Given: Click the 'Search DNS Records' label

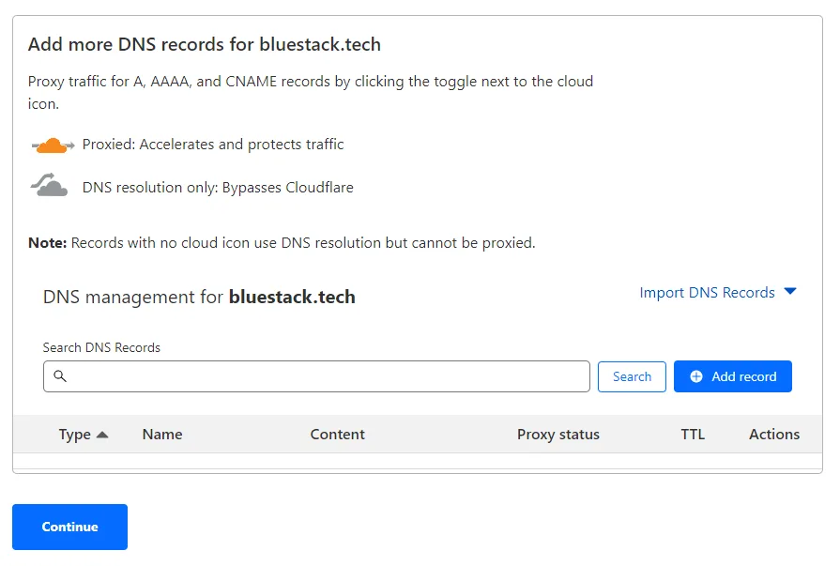Looking at the screenshot, I should tap(101, 347).
